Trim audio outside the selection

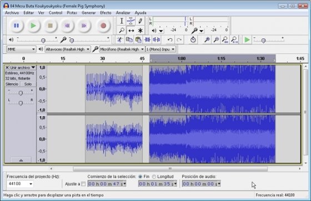pyautogui.click(x=147, y=40)
